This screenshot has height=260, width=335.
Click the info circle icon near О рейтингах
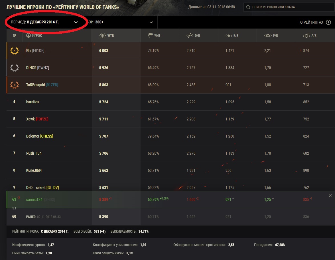(328, 22)
